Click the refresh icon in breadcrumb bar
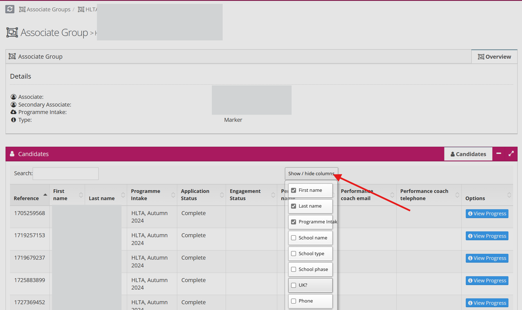Image resolution: width=522 pixels, height=310 pixels. pyautogui.click(x=10, y=9)
